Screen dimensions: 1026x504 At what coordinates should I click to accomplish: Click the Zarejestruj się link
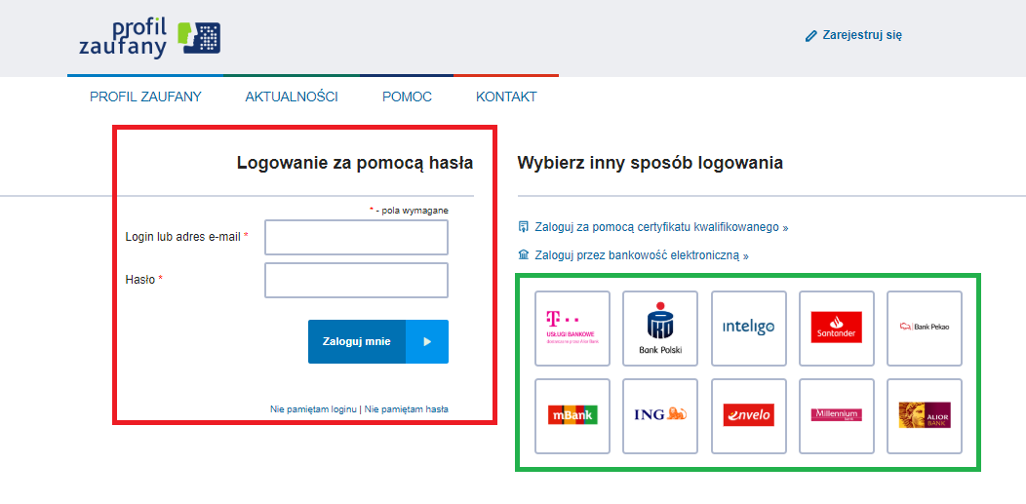(862, 35)
